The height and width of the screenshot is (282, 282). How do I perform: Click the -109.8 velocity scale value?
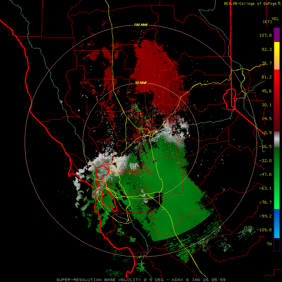pos(264,230)
